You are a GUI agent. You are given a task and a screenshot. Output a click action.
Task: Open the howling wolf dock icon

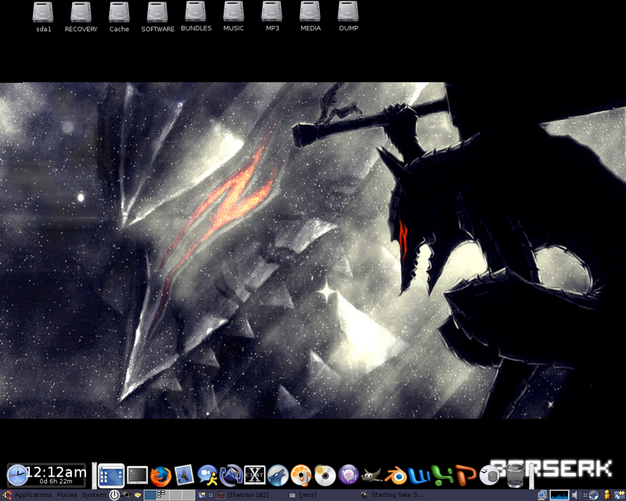(x=278, y=475)
